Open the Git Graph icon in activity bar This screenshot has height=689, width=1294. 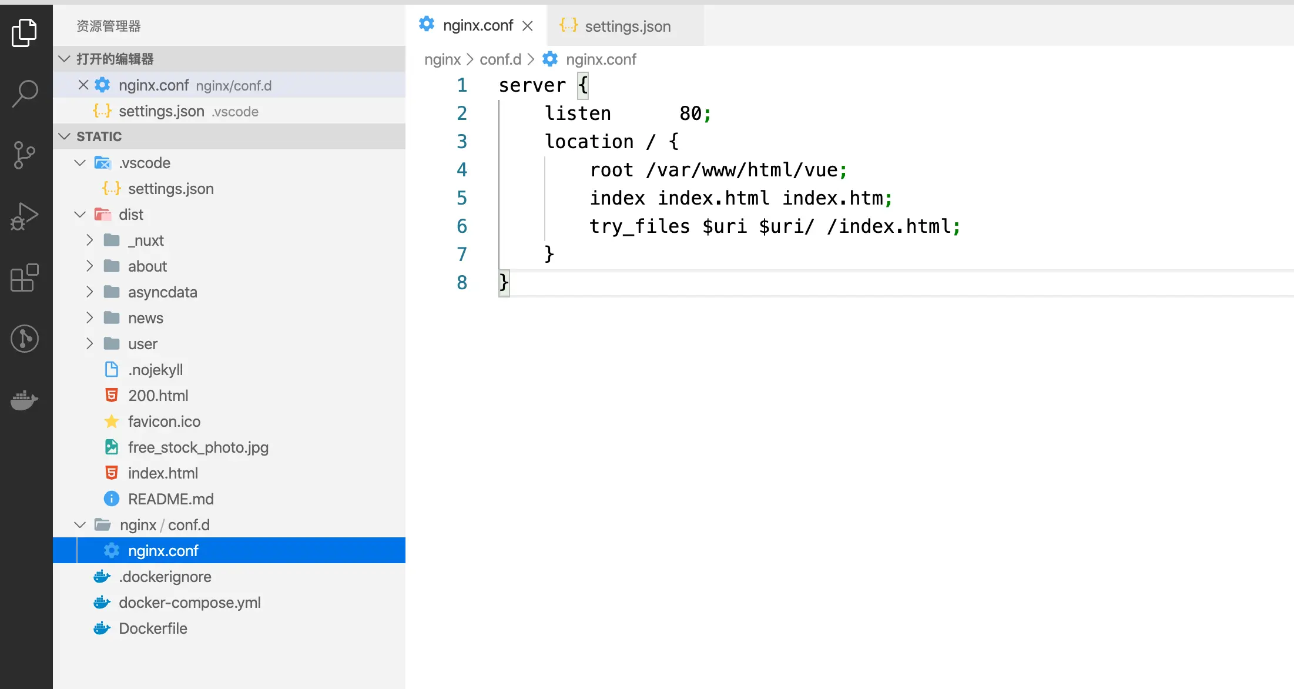click(x=25, y=339)
